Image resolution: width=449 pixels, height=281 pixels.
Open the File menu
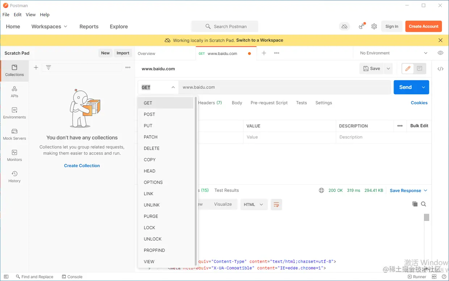point(6,15)
